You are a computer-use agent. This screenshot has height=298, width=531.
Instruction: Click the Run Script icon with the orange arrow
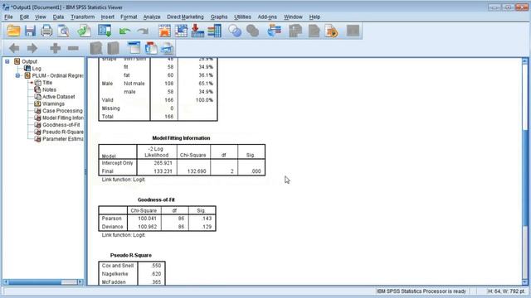tap(332, 31)
